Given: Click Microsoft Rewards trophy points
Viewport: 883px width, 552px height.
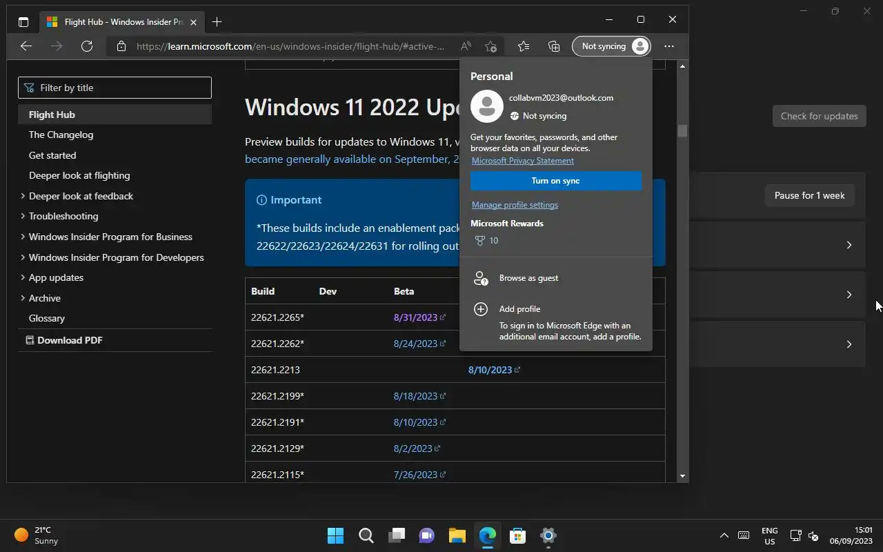Looking at the screenshot, I should pos(487,241).
